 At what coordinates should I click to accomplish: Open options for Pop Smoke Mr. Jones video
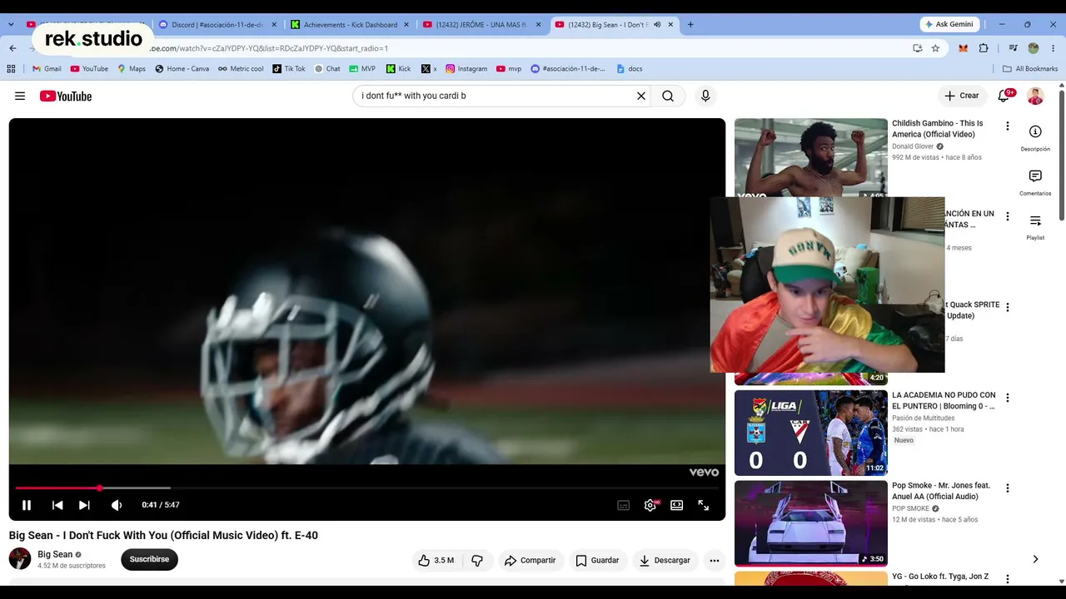(x=1008, y=488)
